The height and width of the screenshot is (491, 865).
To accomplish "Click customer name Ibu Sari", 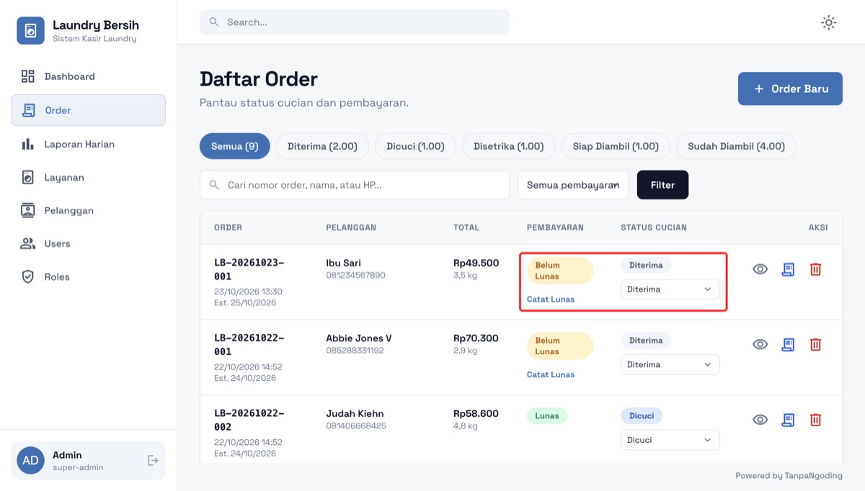I will click(x=344, y=263).
